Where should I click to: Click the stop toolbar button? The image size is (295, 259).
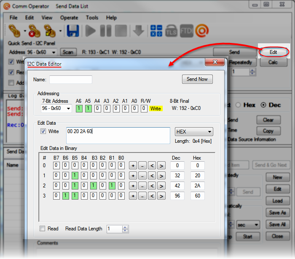tap(121, 31)
